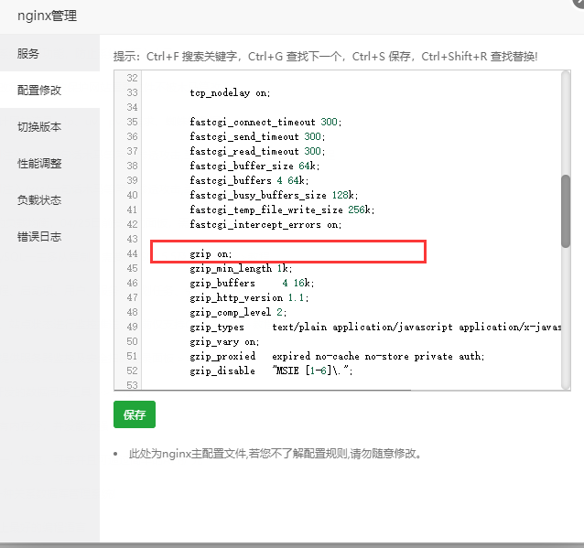Click the 'gzip_disable' line

[x=271, y=371]
